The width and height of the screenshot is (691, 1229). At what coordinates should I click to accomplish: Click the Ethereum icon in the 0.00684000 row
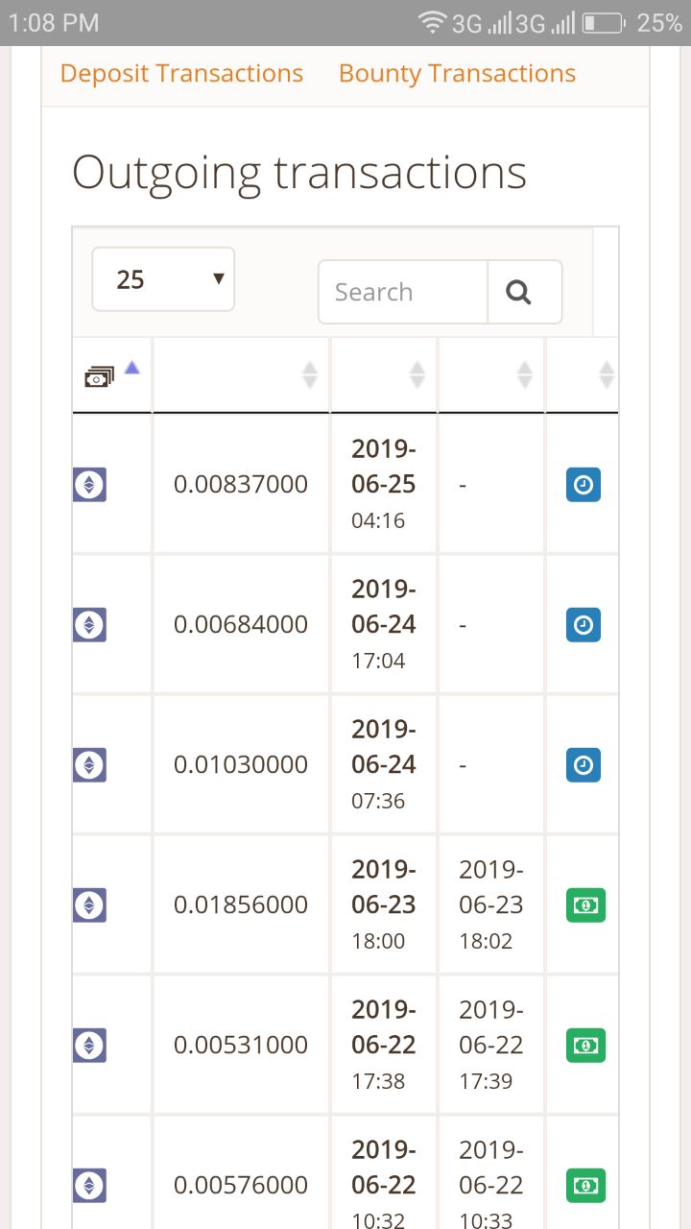[x=90, y=625]
